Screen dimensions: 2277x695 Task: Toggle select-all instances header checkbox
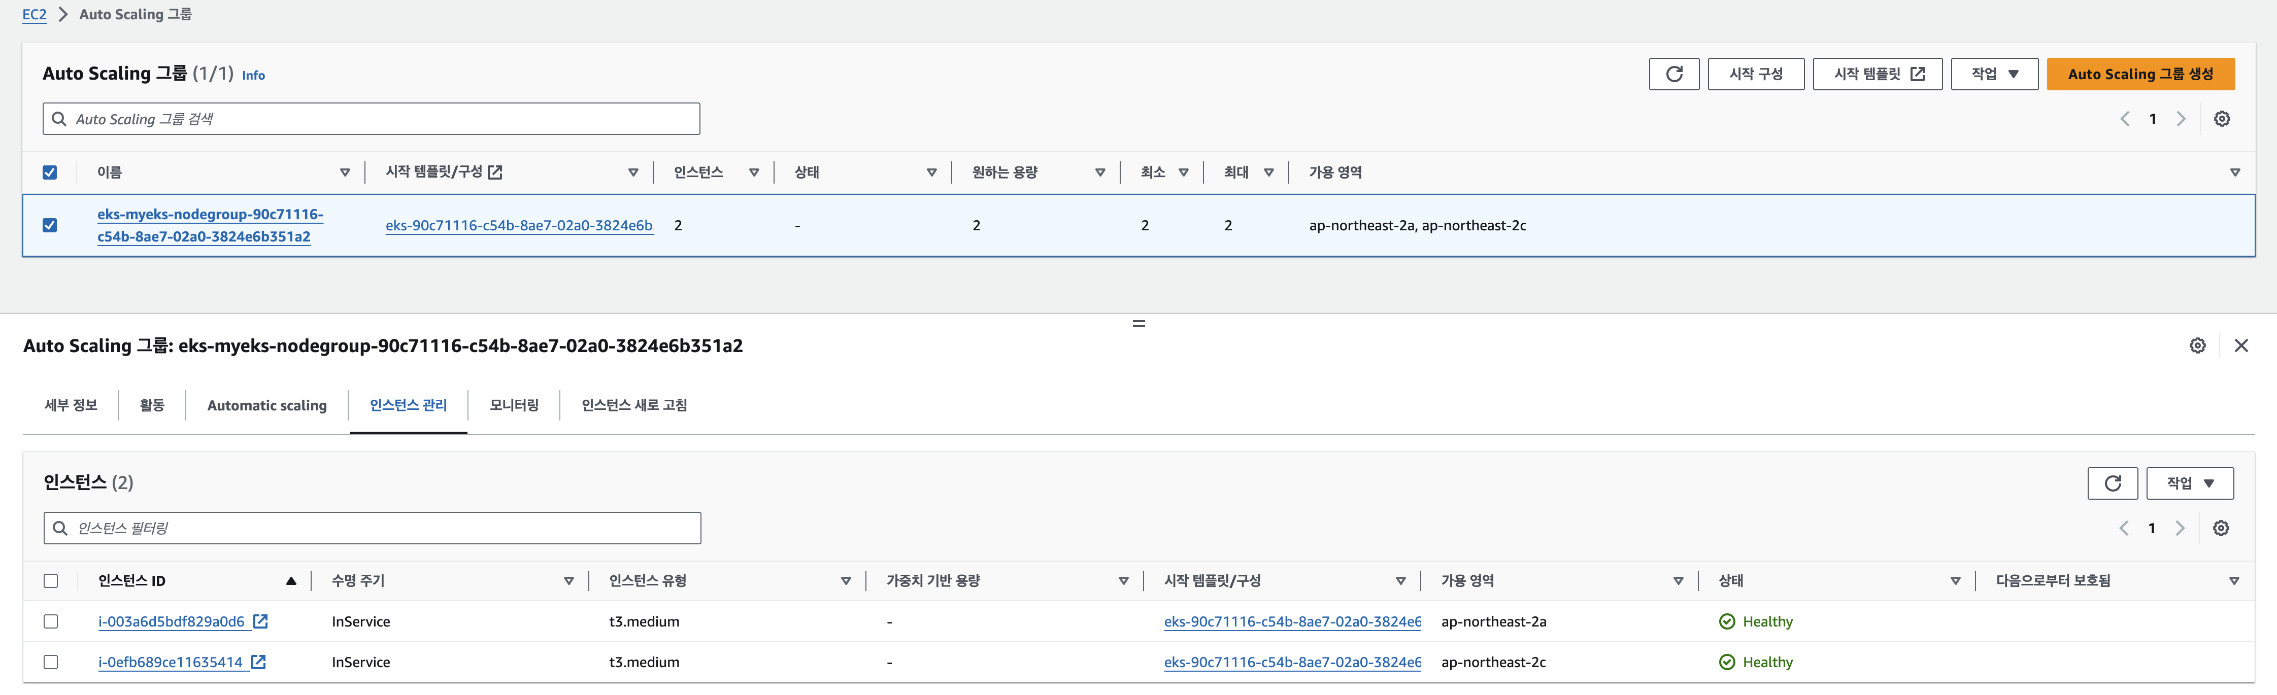point(50,581)
